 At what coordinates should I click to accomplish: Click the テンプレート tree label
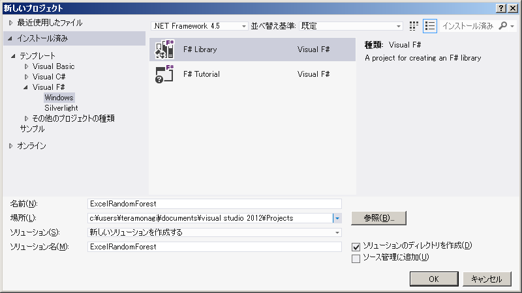[x=37, y=56]
